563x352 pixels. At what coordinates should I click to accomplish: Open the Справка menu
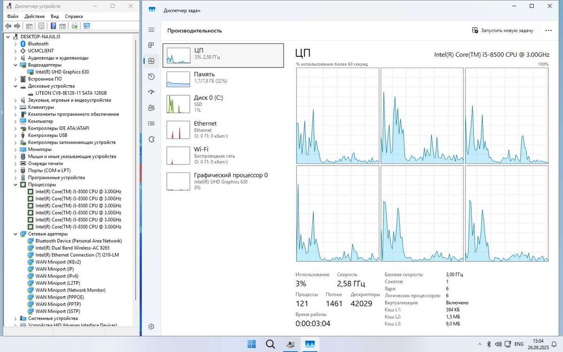point(74,16)
